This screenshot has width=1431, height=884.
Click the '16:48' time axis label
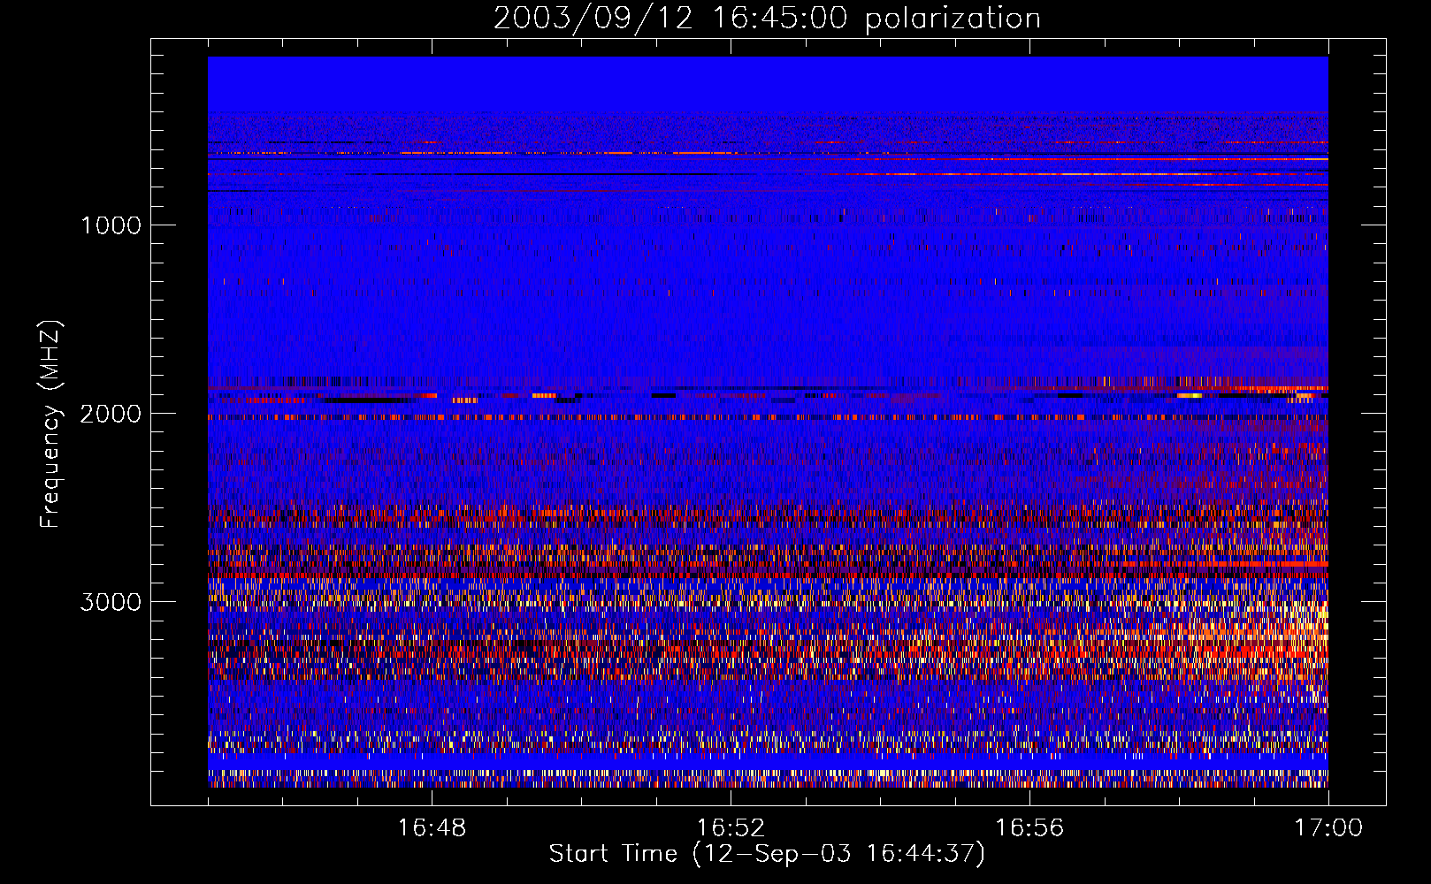point(432,828)
